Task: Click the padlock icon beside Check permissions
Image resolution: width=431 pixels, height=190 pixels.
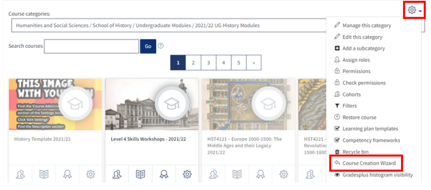Action: point(337,82)
